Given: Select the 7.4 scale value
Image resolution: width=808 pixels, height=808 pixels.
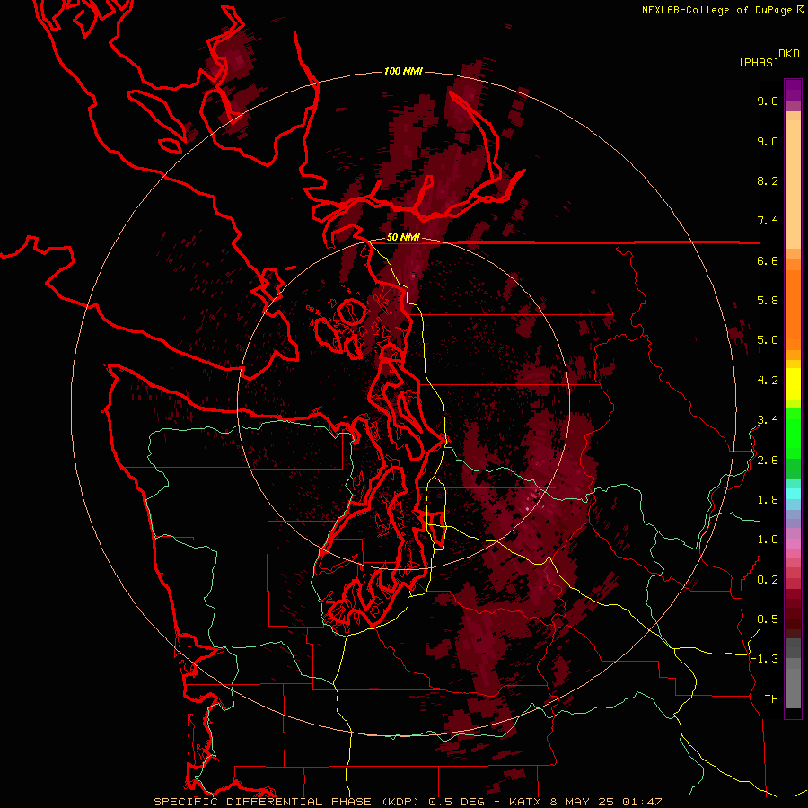Looking at the screenshot, I should (x=768, y=221).
